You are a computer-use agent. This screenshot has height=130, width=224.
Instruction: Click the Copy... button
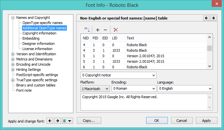click(x=89, y=121)
